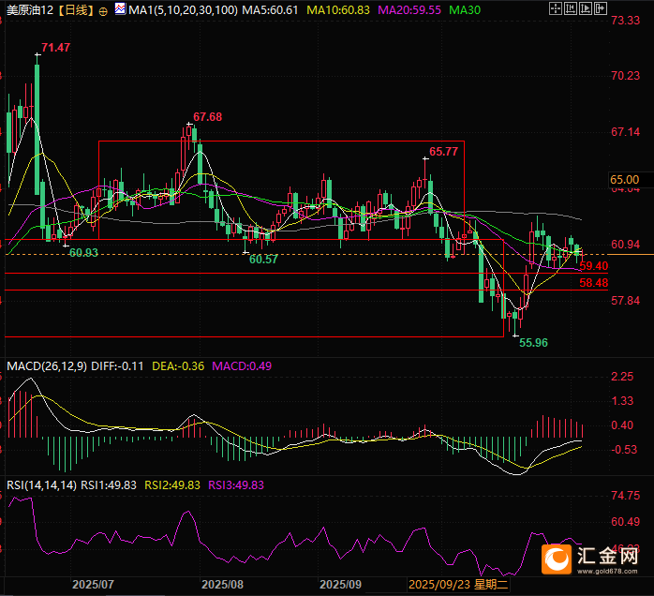Click the 65.00 price axis label
This screenshot has width=654, height=596.
tap(624, 179)
